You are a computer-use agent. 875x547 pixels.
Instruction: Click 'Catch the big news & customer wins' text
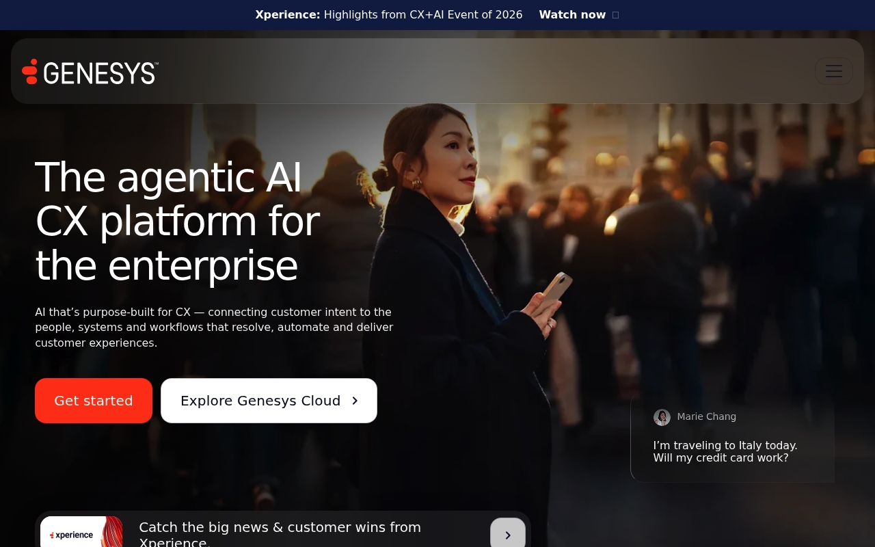click(280, 535)
